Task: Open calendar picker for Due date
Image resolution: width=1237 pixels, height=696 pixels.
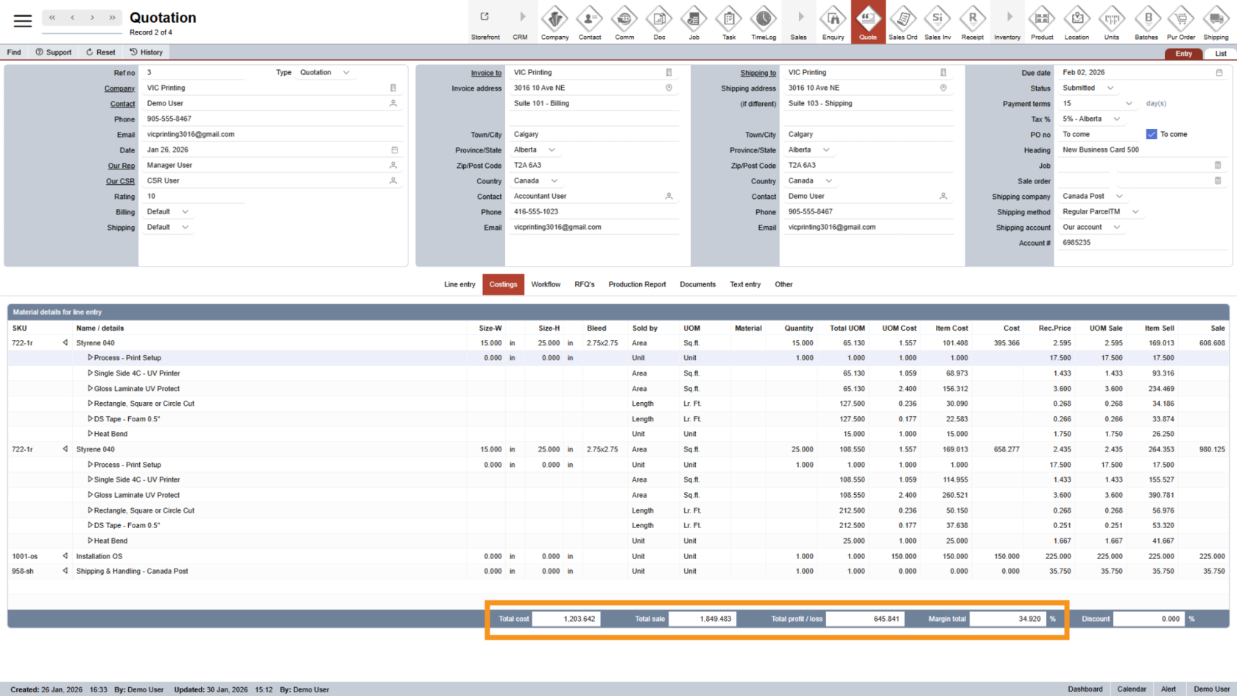Action: click(1219, 73)
